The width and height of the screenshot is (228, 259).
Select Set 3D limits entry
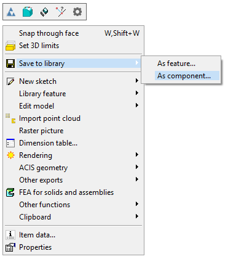click(x=73, y=46)
